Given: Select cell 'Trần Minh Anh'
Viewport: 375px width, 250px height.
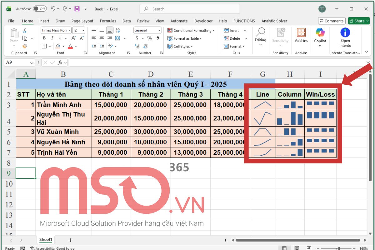Looking at the screenshot, I should tap(63, 105).
